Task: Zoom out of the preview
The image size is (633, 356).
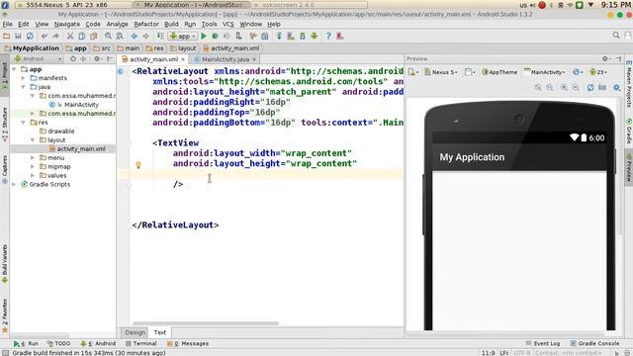Action: [576, 87]
